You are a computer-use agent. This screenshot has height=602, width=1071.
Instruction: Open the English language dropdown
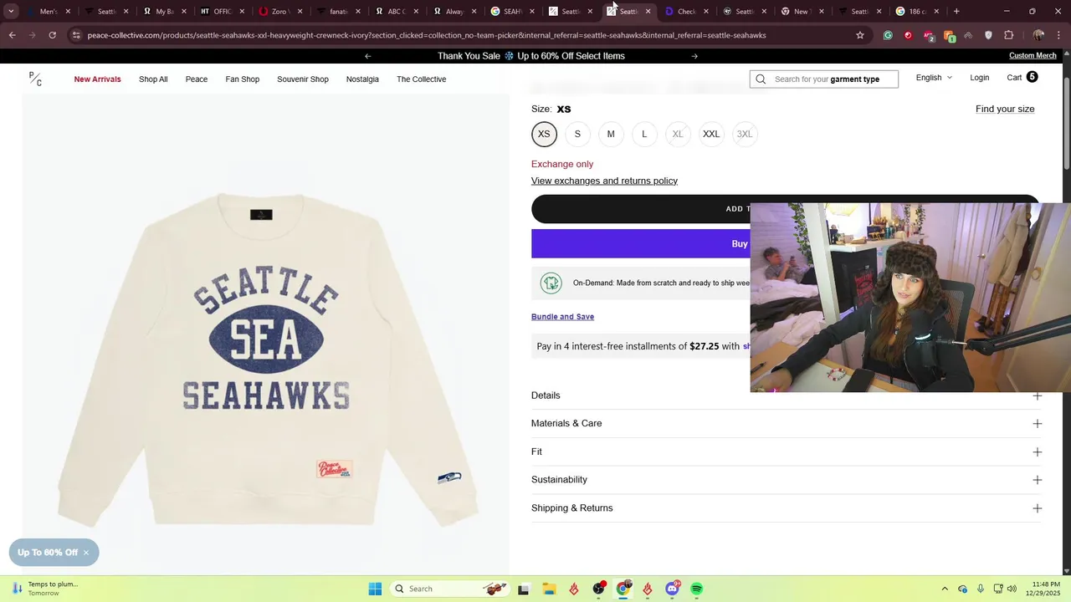934,78
